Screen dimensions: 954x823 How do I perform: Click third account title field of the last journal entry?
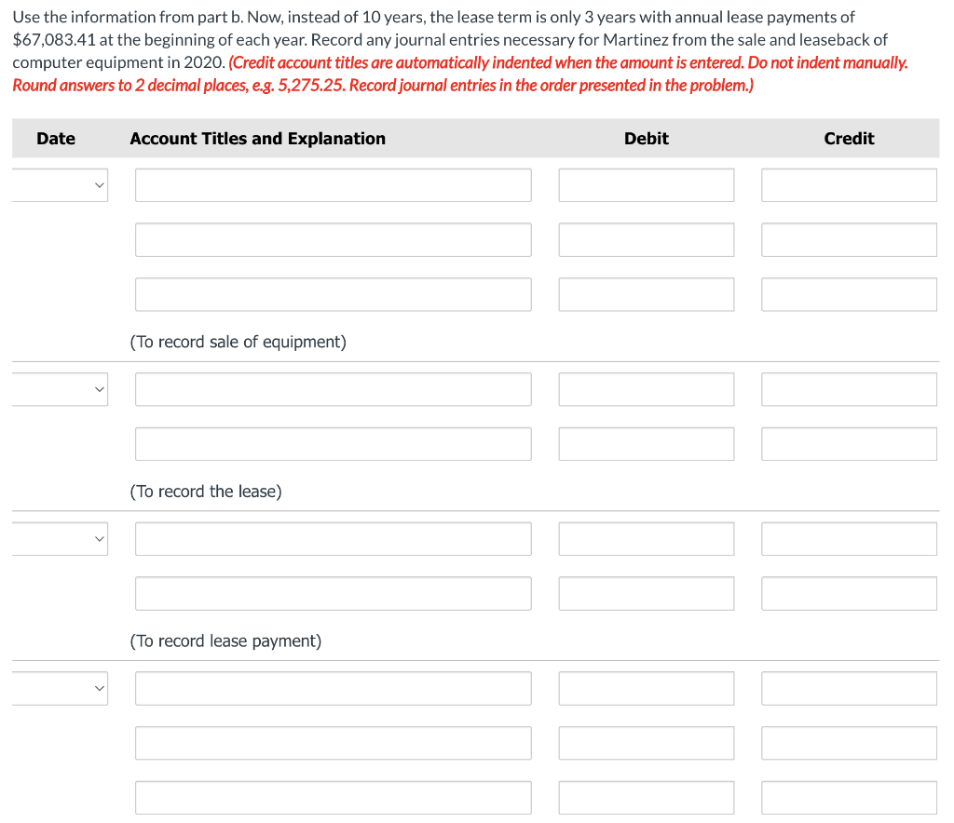[x=334, y=798]
